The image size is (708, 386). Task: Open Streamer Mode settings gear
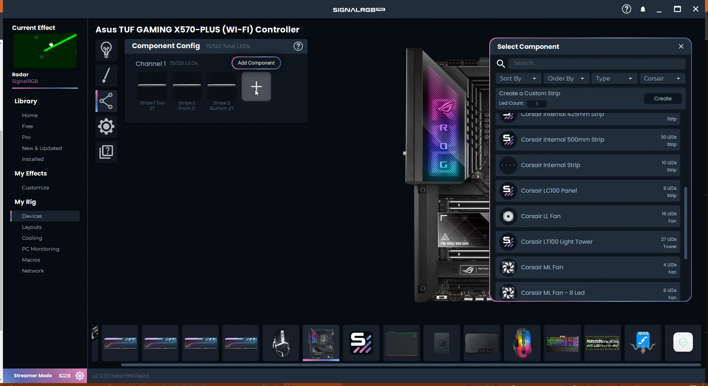point(80,375)
